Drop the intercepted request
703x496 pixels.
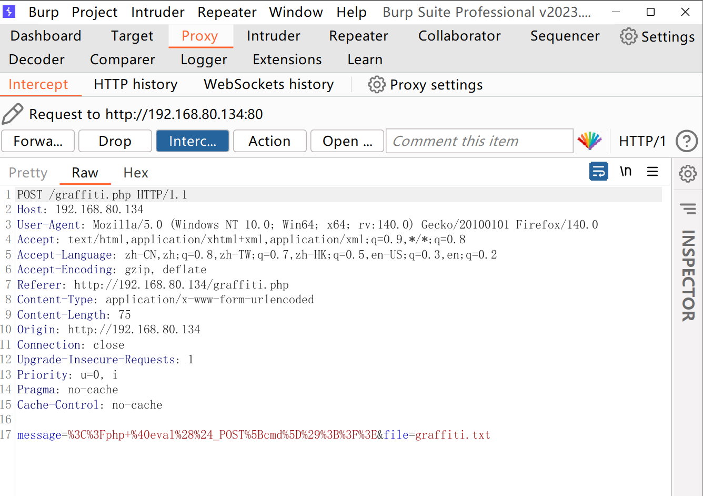pos(115,141)
